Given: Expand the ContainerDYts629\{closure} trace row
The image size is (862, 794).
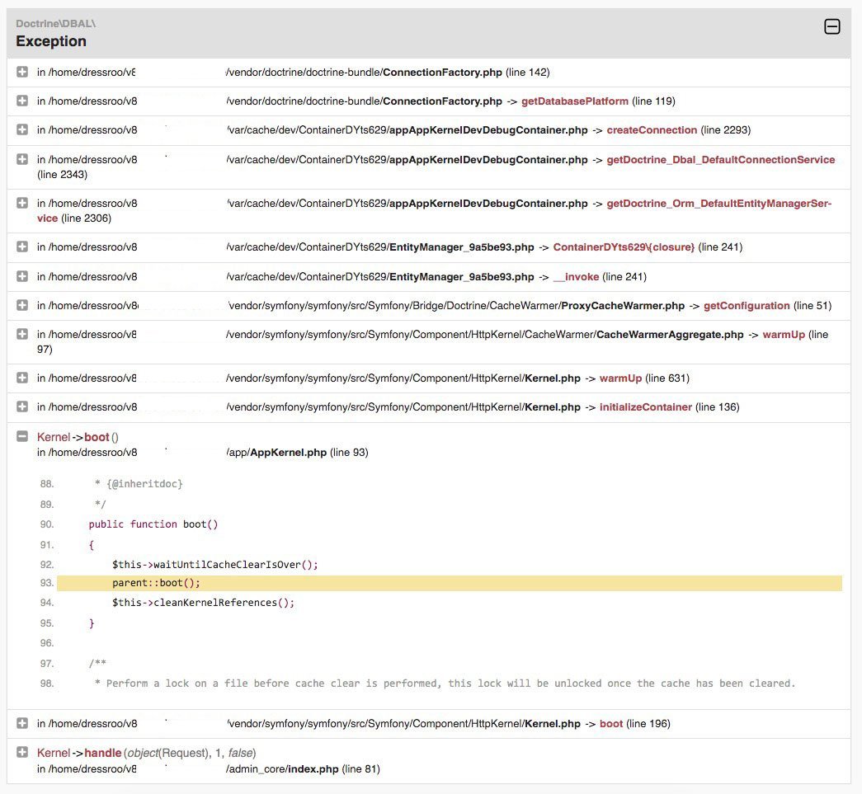Looking at the screenshot, I should [22, 247].
